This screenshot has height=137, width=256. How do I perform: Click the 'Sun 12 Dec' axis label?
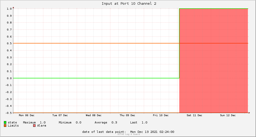[228, 115]
